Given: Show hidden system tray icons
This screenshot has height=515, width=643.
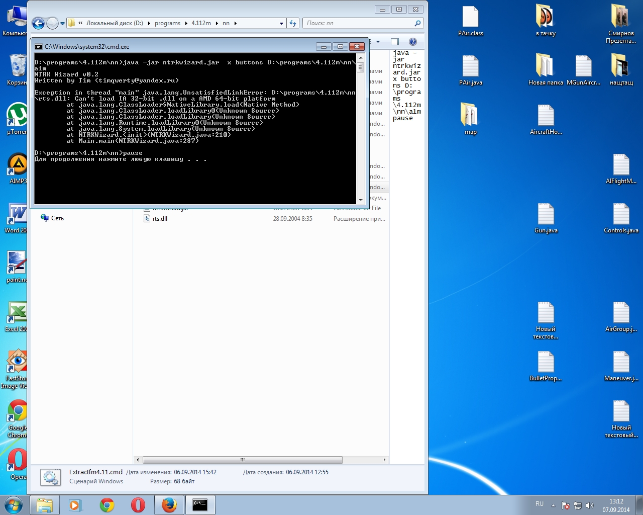Looking at the screenshot, I should click(553, 505).
